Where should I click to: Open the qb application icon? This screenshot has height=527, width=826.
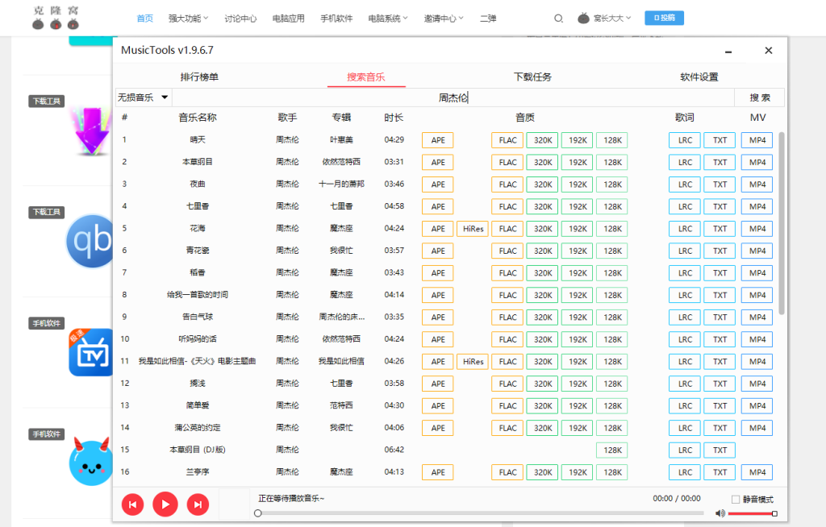(90, 241)
